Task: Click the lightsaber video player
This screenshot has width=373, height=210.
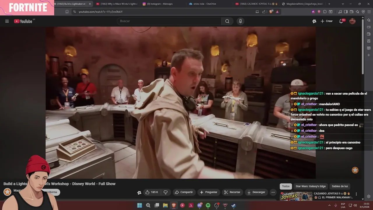Action: [x=180, y=102]
